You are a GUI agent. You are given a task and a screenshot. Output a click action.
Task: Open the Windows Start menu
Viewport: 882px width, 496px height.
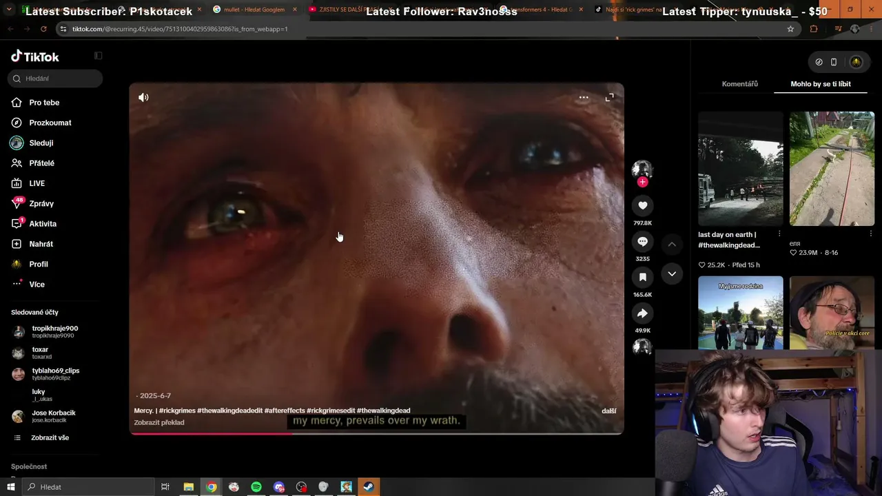click(x=10, y=487)
